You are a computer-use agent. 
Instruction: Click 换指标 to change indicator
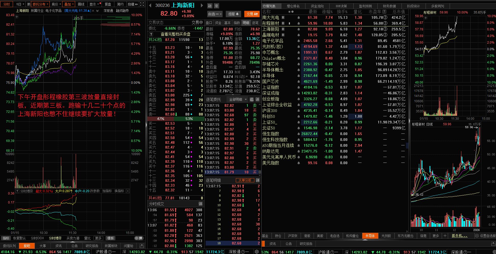pos(119,191)
